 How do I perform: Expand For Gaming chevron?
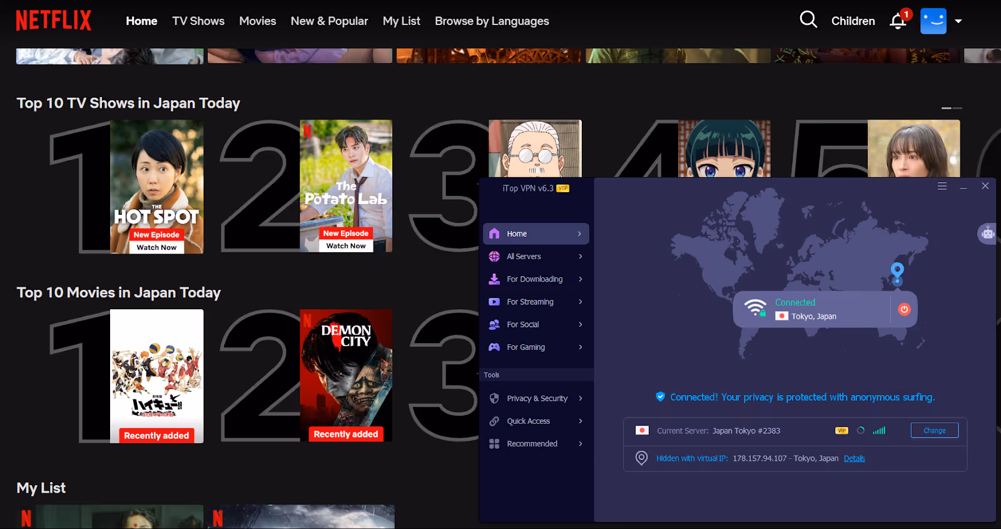pyautogui.click(x=581, y=347)
